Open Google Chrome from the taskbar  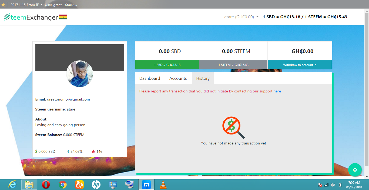63,185
